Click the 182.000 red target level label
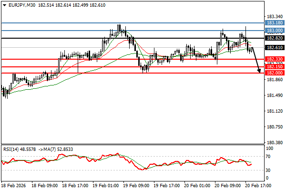The width and height of the screenshot is (286, 191). point(274,73)
